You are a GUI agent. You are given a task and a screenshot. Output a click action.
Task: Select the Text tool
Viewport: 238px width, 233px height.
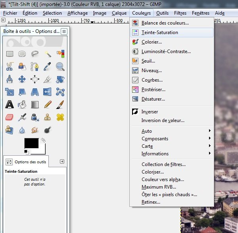coord(10,105)
